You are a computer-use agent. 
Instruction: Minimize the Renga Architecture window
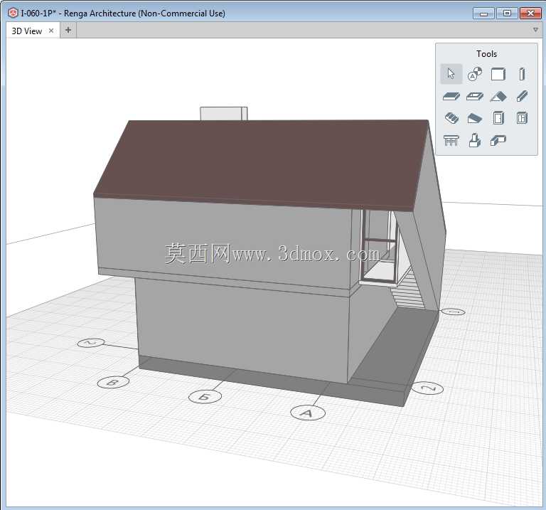click(483, 14)
